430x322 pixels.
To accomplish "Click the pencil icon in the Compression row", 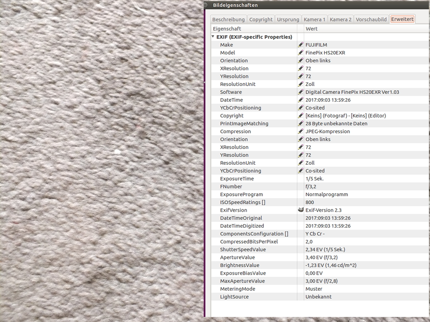I will tap(300, 132).
